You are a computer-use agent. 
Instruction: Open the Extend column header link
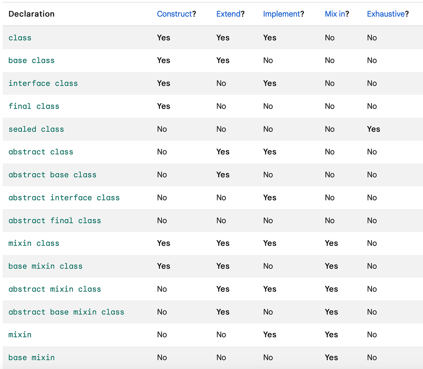pyautogui.click(x=228, y=14)
